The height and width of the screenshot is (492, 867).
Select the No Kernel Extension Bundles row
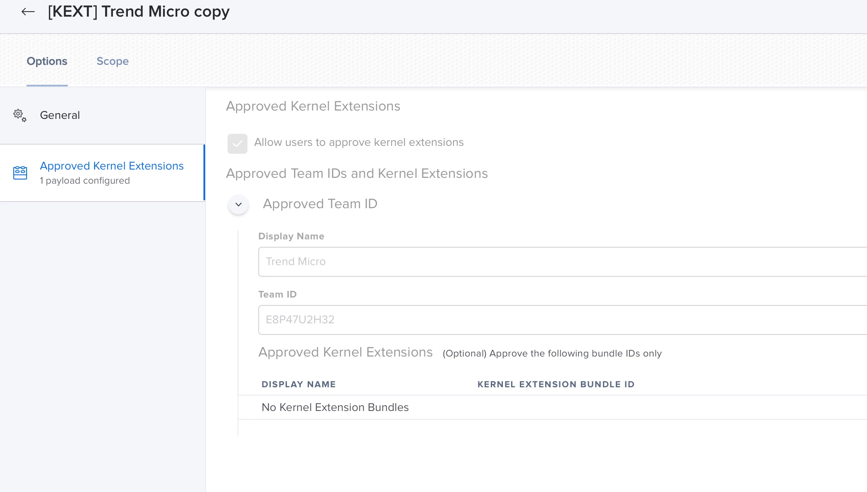click(x=335, y=407)
